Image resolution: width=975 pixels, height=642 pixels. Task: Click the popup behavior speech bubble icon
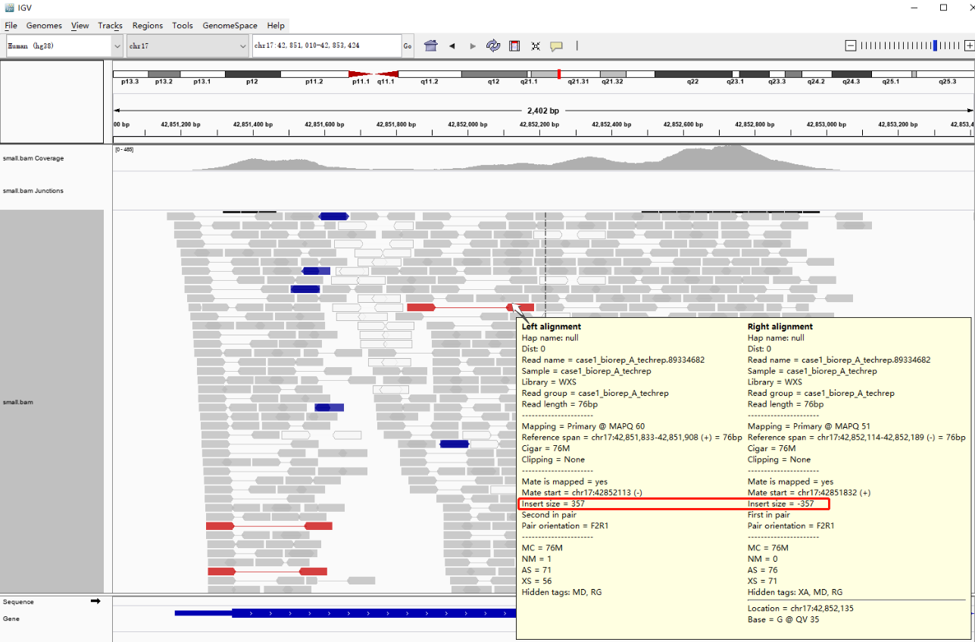click(556, 46)
